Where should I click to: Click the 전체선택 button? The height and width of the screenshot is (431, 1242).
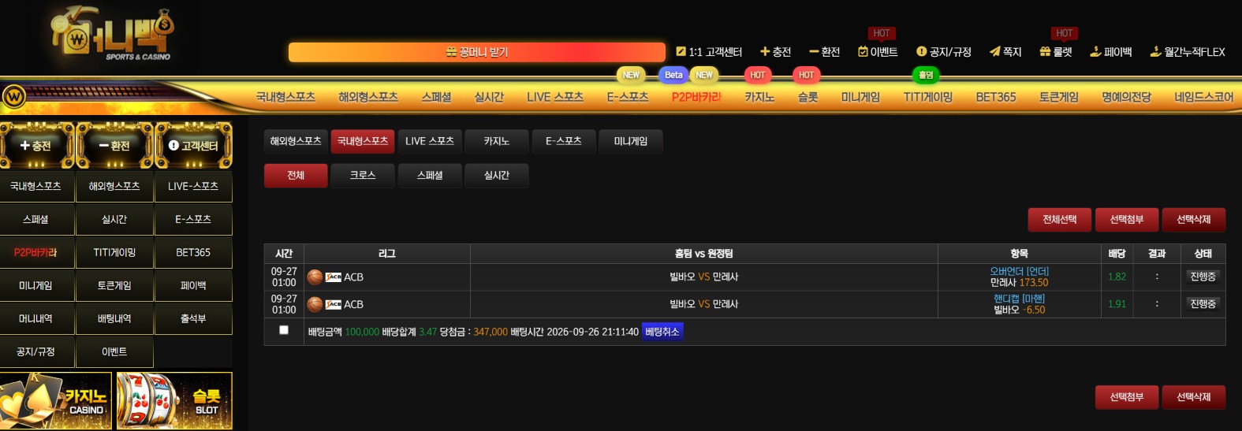1060,220
